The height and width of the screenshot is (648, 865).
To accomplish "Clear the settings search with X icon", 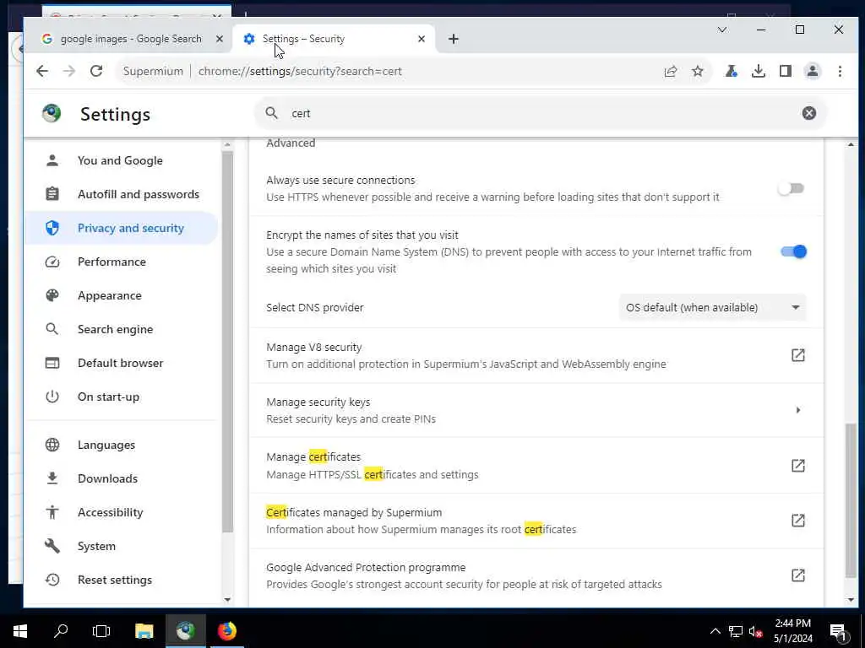I will pyautogui.click(x=808, y=113).
